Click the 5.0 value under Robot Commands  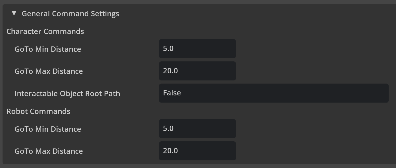click(x=168, y=128)
